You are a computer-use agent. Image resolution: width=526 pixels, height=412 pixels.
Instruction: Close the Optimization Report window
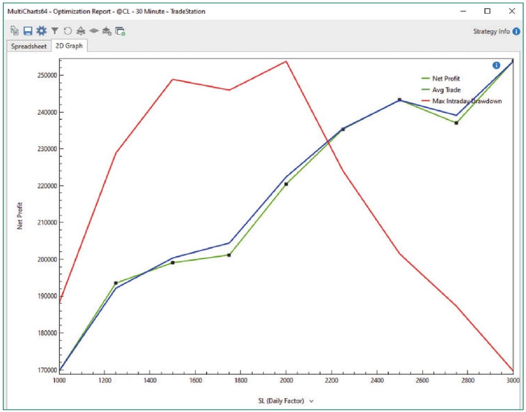pos(512,11)
